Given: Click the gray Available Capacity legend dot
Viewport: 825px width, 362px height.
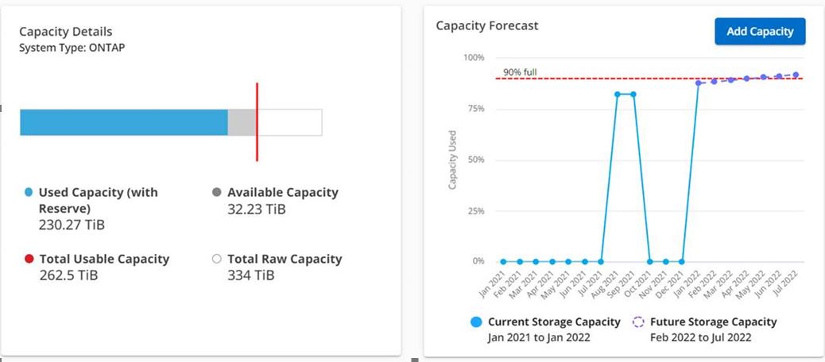Looking at the screenshot, I should tap(217, 192).
